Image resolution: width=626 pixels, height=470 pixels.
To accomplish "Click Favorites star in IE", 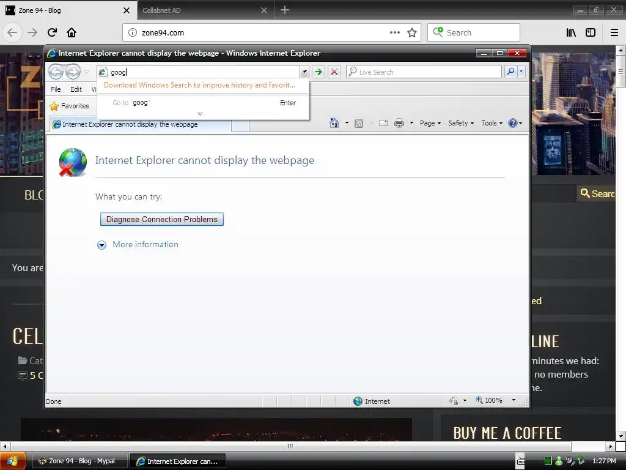I will click(x=54, y=106).
